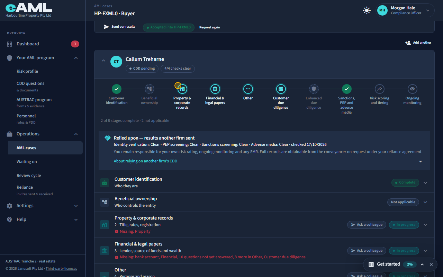Click the Relied upon handshake icon
The image size is (443, 277).
point(108,138)
